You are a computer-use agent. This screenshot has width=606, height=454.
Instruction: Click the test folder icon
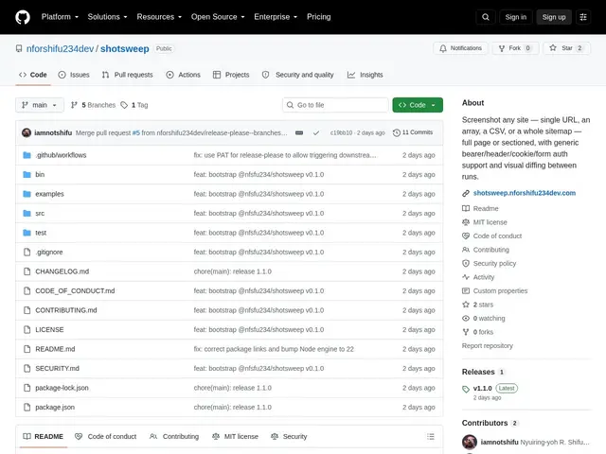click(27, 233)
